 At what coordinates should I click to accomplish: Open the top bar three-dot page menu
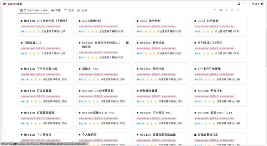245,4
